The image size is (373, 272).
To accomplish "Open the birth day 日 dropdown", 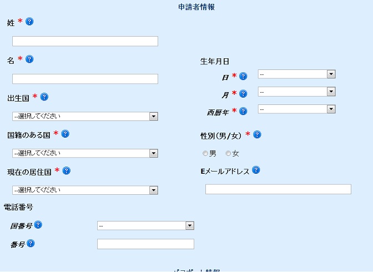I will point(296,74).
